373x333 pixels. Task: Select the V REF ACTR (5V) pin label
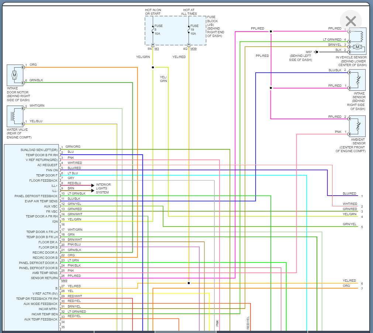45,293
